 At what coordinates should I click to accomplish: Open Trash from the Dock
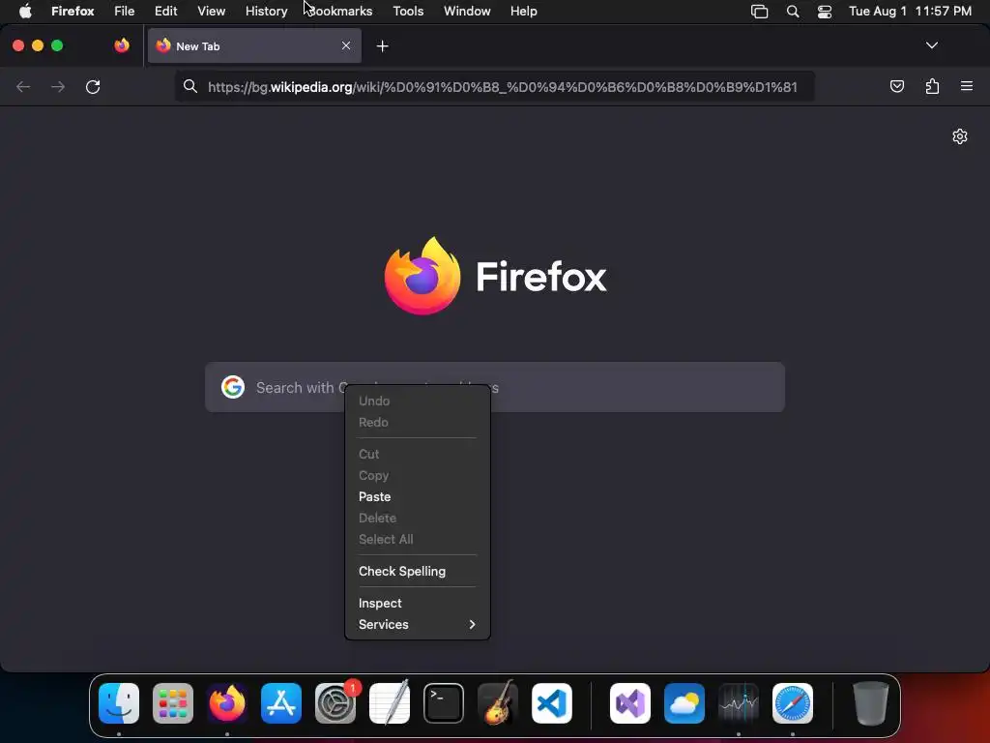pyautogui.click(x=871, y=702)
